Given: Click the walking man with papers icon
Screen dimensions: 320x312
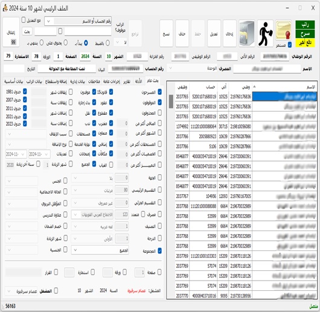Looking at the screenshot, I should pyautogui.click(x=265, y=33).
